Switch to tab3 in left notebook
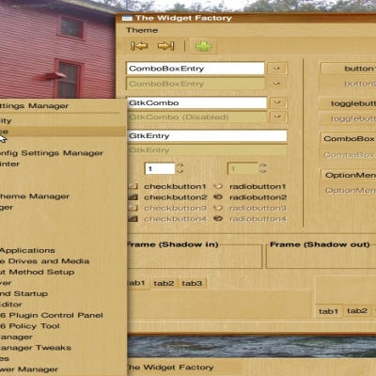 [192, 283]
